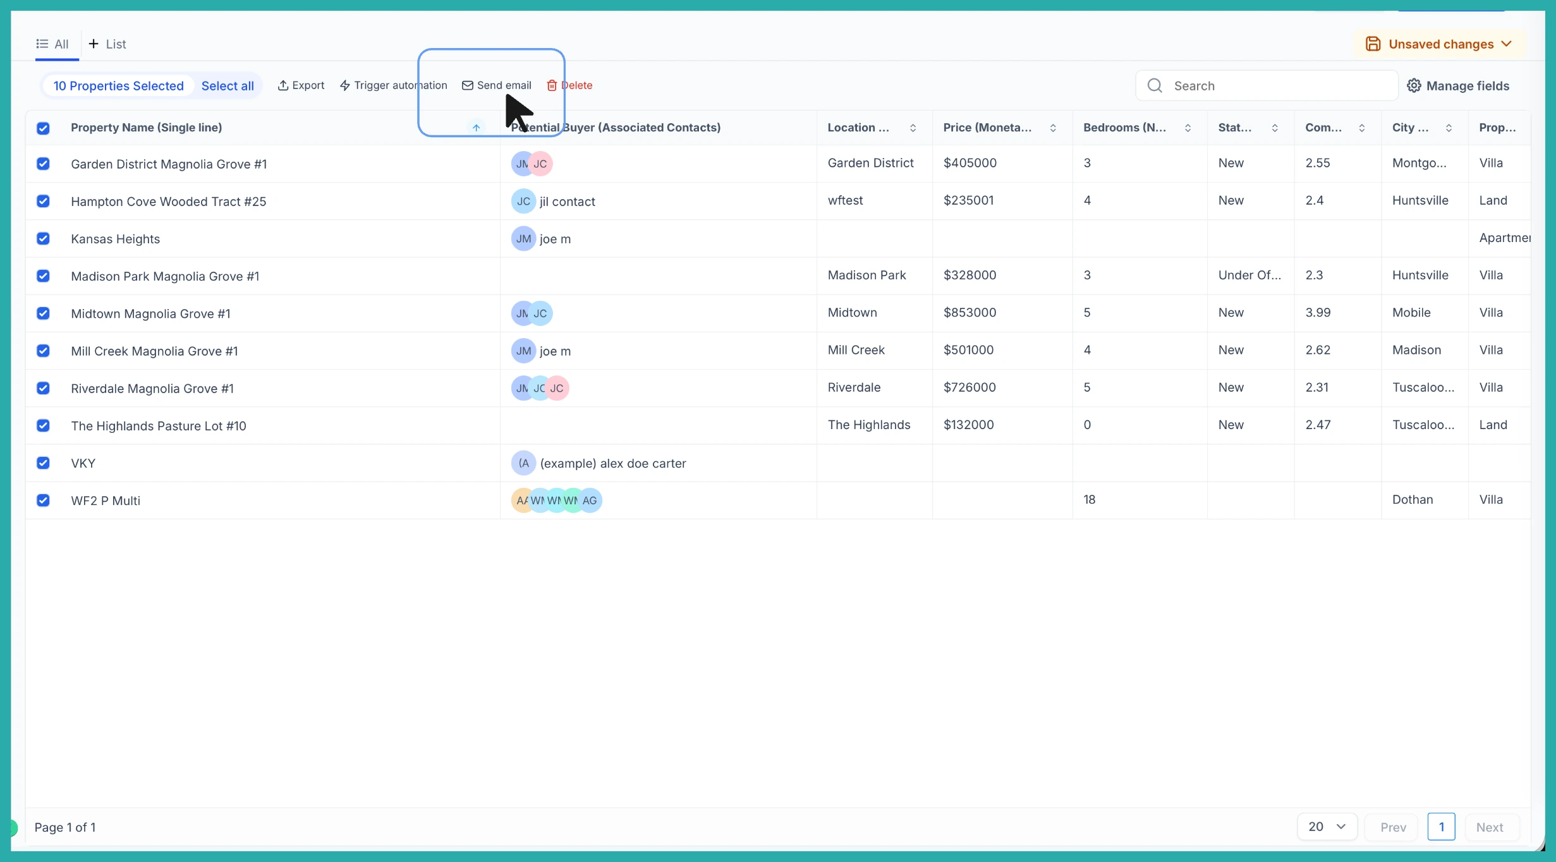Sort by Bedrooms column arrows
This screenshot has width=1556, height=862.
(x=1188, y=128)
